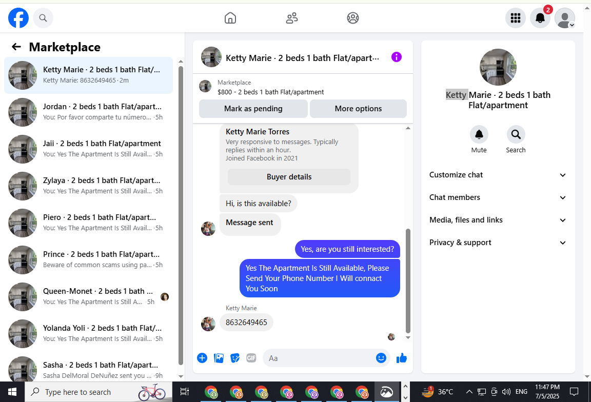Click Mark as pending button
This screenshot has height=402, width=591.
tap(253, 109)
